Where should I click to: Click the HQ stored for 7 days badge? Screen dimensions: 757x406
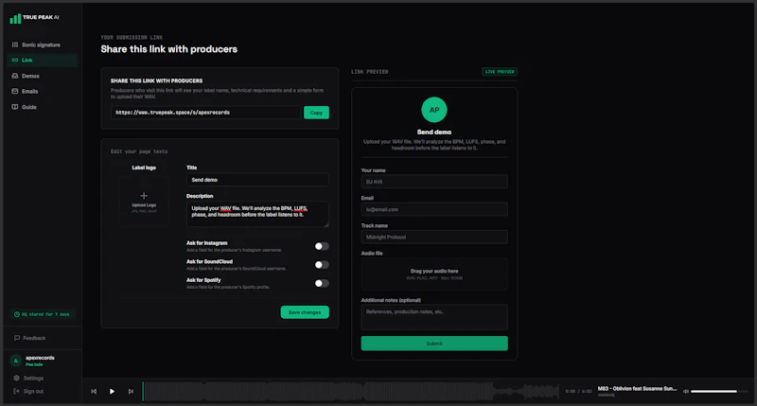(x=43, y=314)
